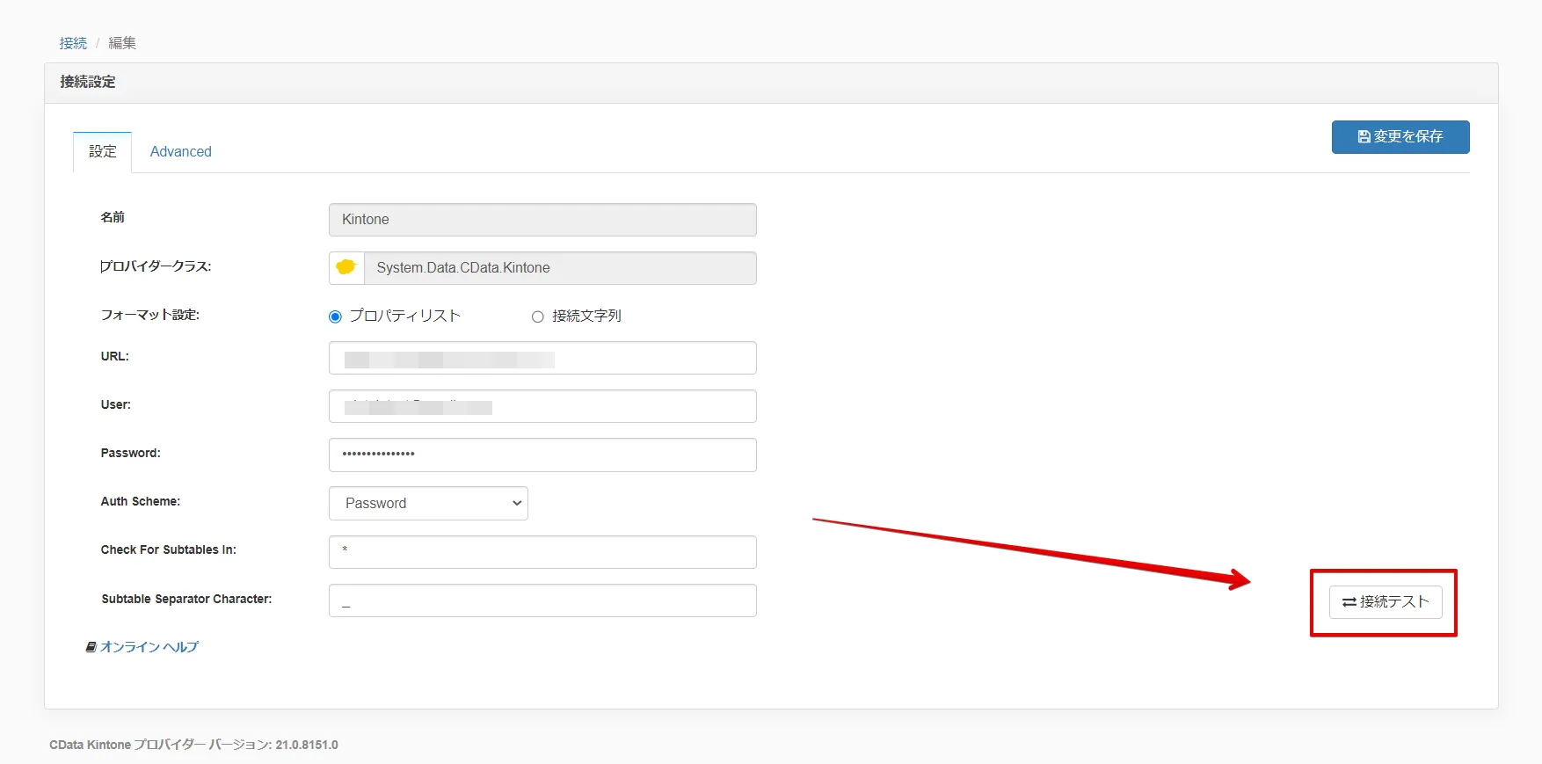Click the System.Data.CData.Kintone provider class field
The height and width of the screenshot is (764, 1542).
(x=560, y=268)
